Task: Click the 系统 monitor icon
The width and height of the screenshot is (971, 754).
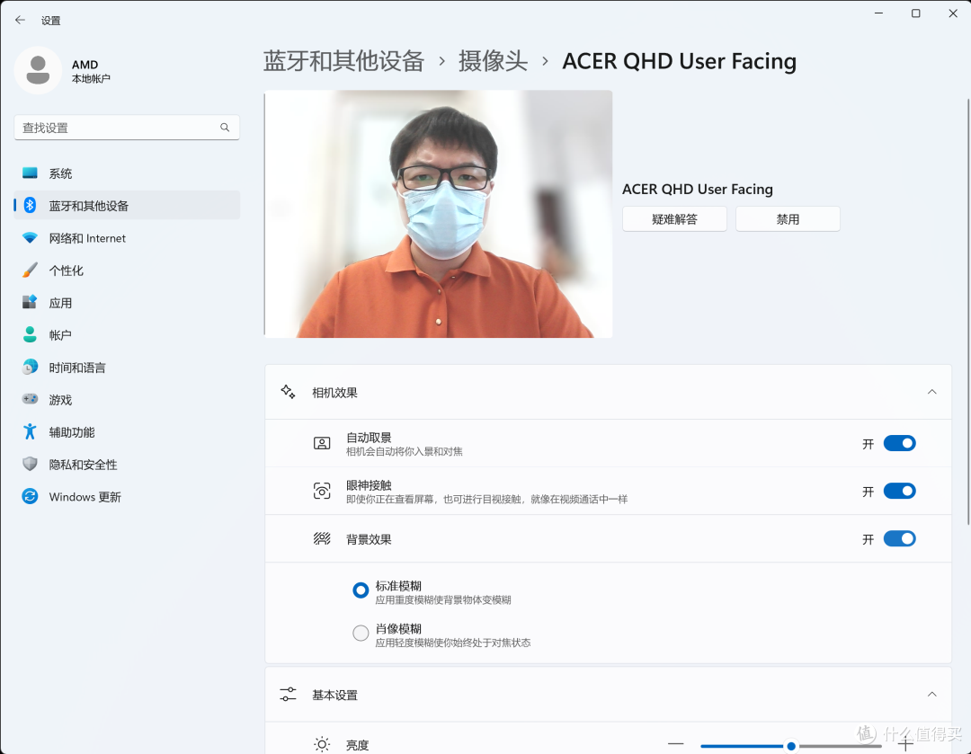Action: coord(30,173)
